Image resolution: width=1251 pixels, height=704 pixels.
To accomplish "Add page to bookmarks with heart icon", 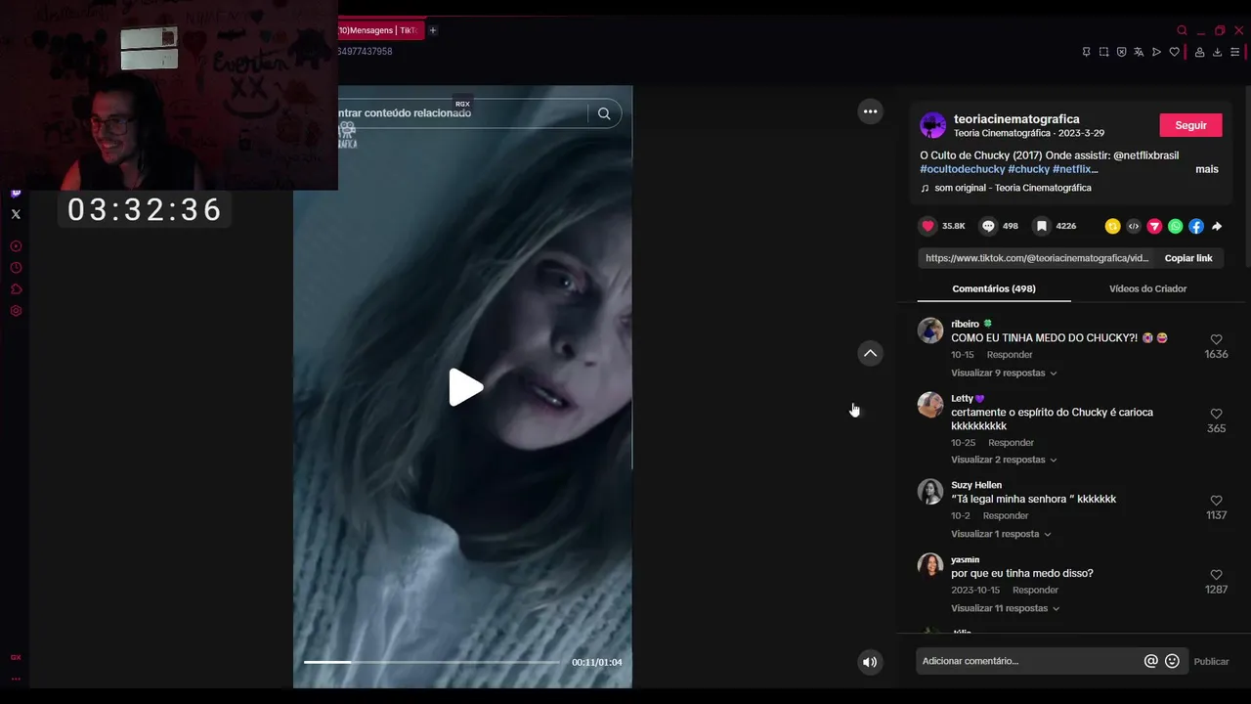I will click(x=1174, y=52).
